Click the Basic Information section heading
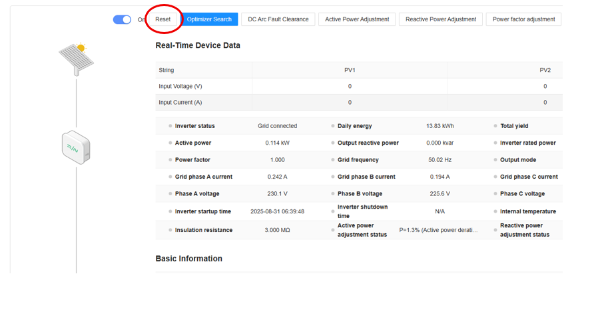The height and width of the screenshot is (310, 594). (x=188, y=259)
